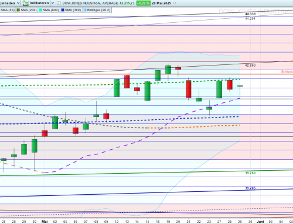Click the Mai marker on date axis
The image size is (293, 224).
tap(45, 222)
